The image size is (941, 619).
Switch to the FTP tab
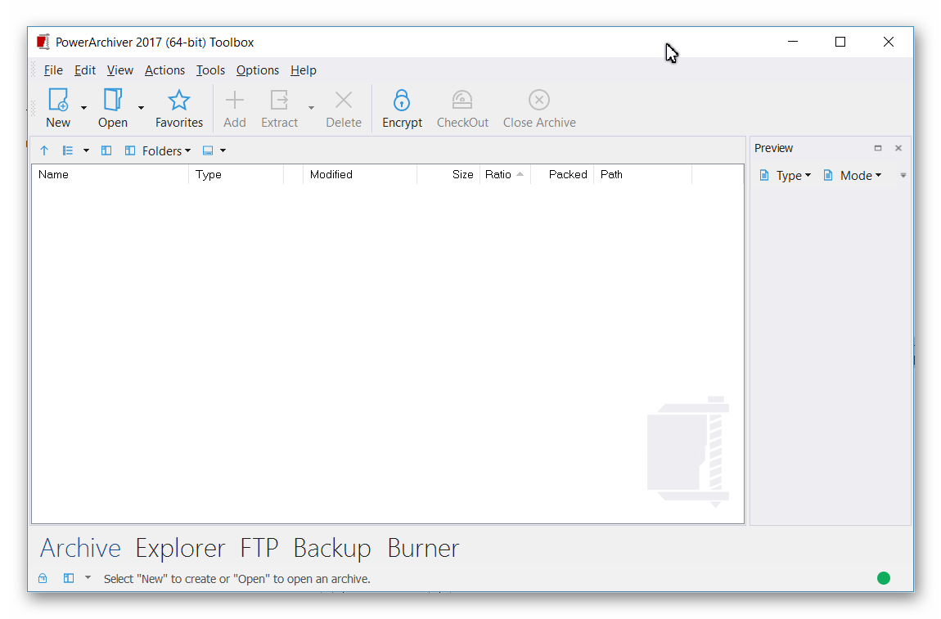coord(259,548)
